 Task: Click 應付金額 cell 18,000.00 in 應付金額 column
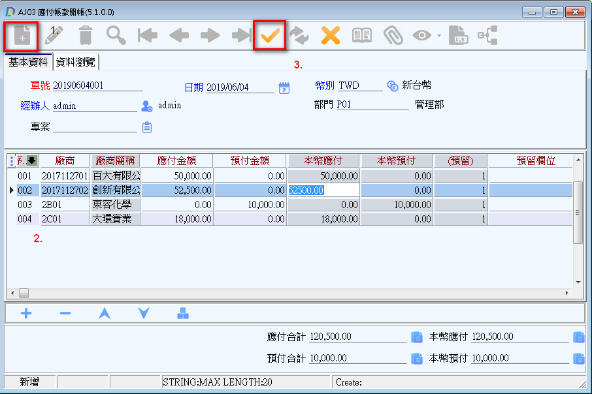coord(176,219)
